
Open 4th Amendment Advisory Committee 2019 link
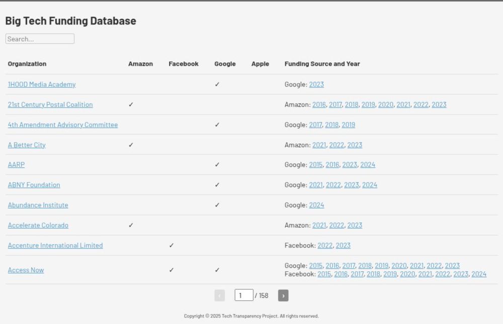click(x=349, y=125)
